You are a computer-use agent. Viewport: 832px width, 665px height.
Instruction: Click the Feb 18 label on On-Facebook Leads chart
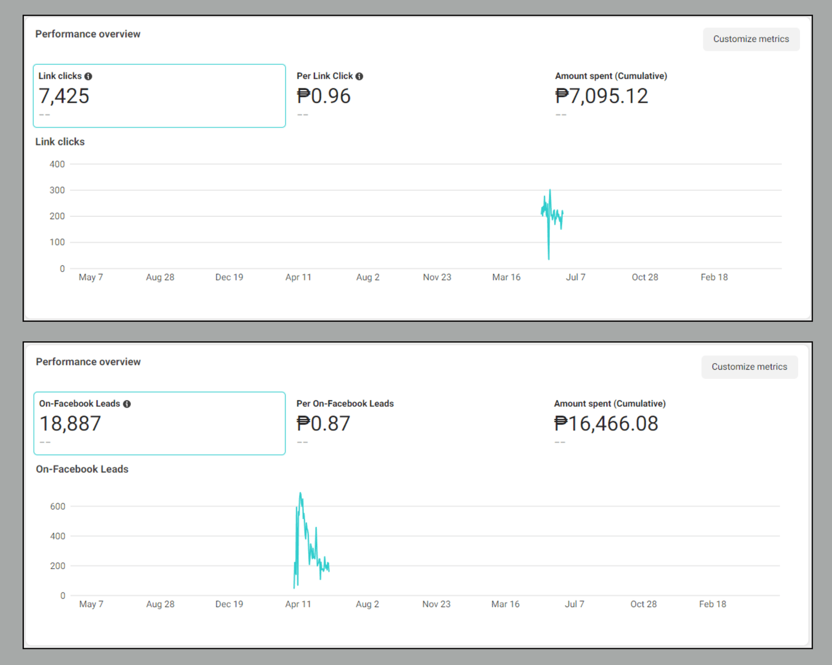coord(712,604)
